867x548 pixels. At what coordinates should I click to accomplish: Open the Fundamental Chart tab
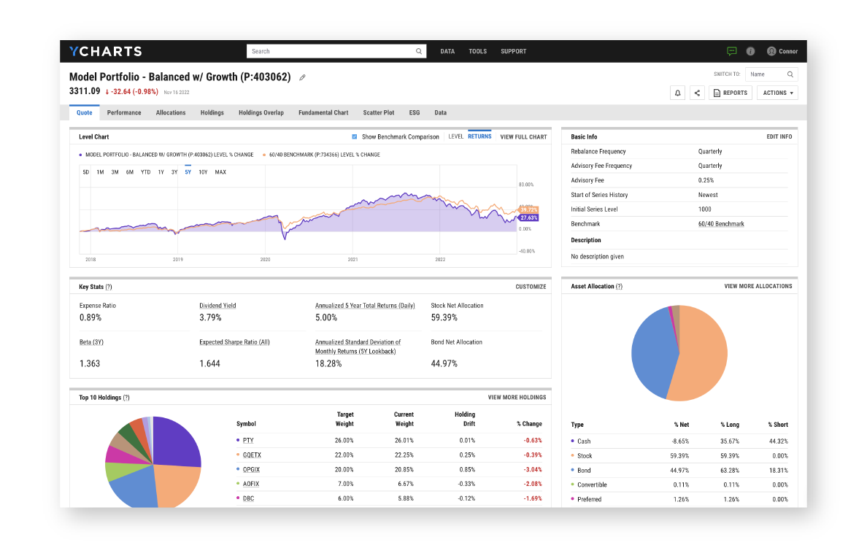pyautogui.click(x=323, y=113)
